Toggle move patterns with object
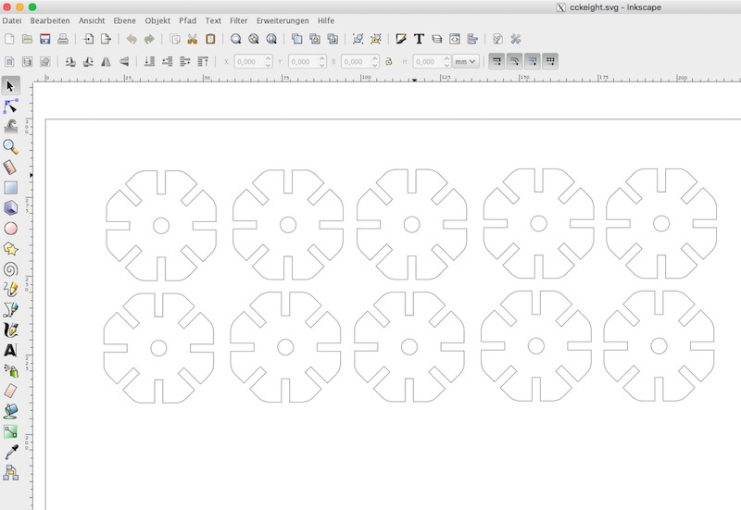This screenshot has width=741, height=510. [x=550, y=61]
